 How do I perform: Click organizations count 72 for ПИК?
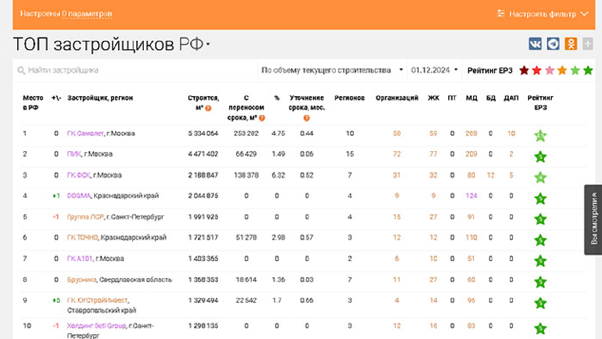(397, 154)
